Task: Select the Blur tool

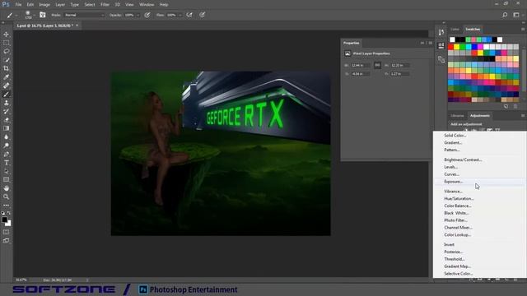Action: click(x=6, y=137)
